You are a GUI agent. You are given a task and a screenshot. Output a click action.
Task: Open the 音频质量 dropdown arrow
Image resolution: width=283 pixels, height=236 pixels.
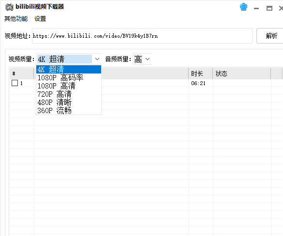[148, 59]
